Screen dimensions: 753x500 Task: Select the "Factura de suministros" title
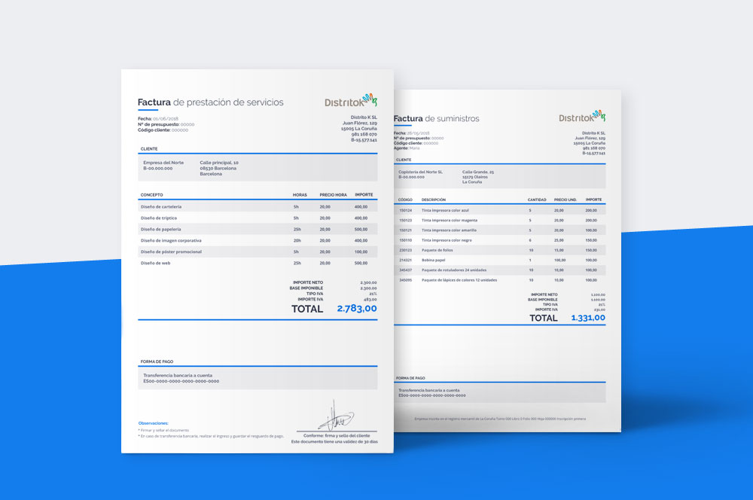pos(436,118)
